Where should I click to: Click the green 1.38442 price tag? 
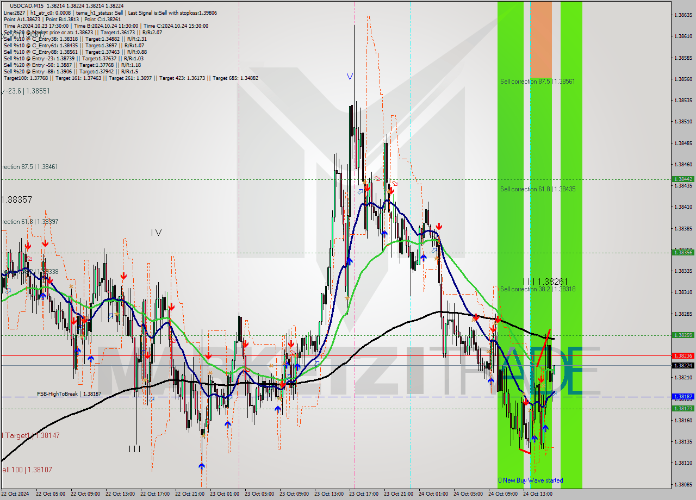click(683, 179)
